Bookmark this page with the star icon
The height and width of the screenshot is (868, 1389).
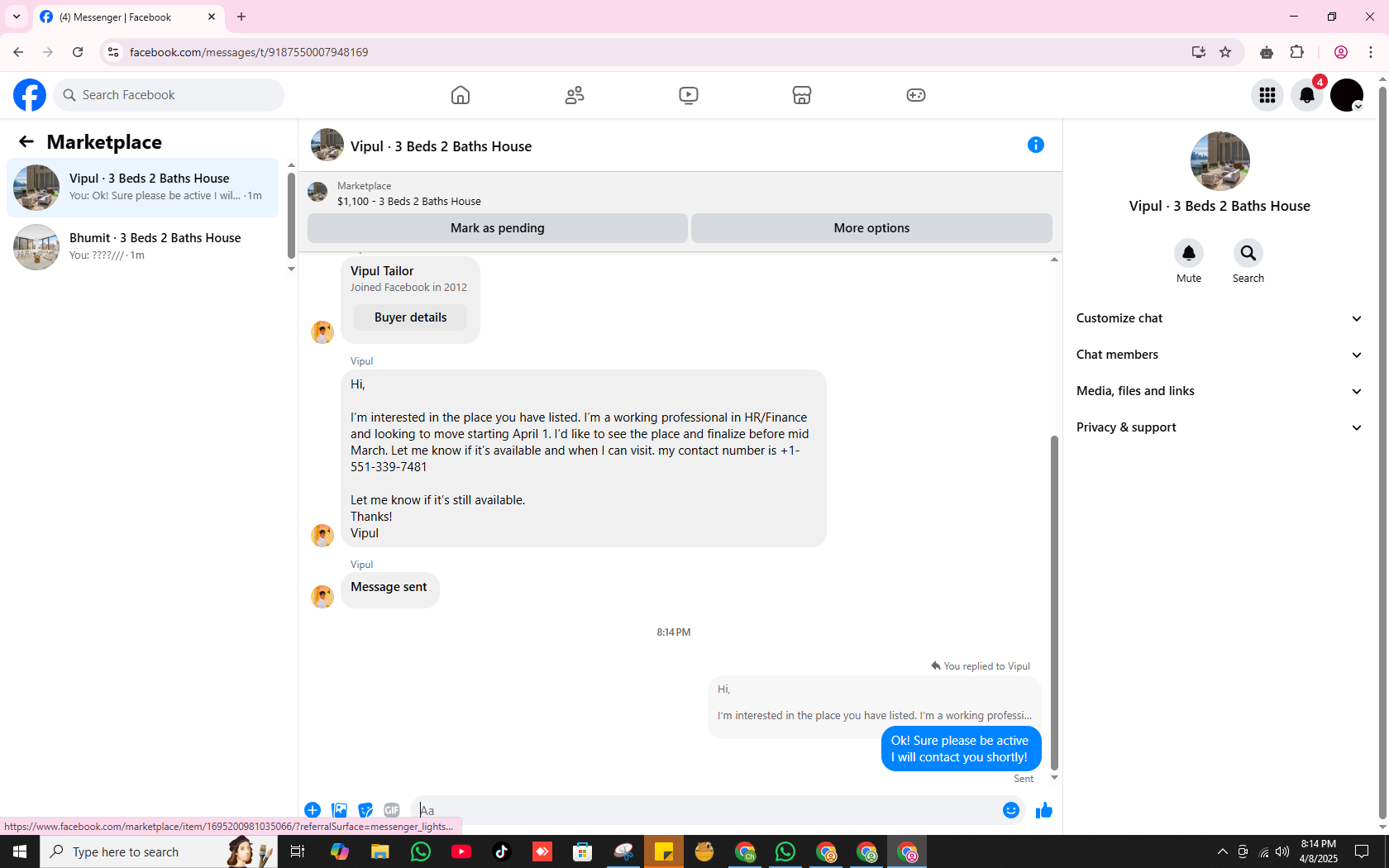coord(1225,52)
